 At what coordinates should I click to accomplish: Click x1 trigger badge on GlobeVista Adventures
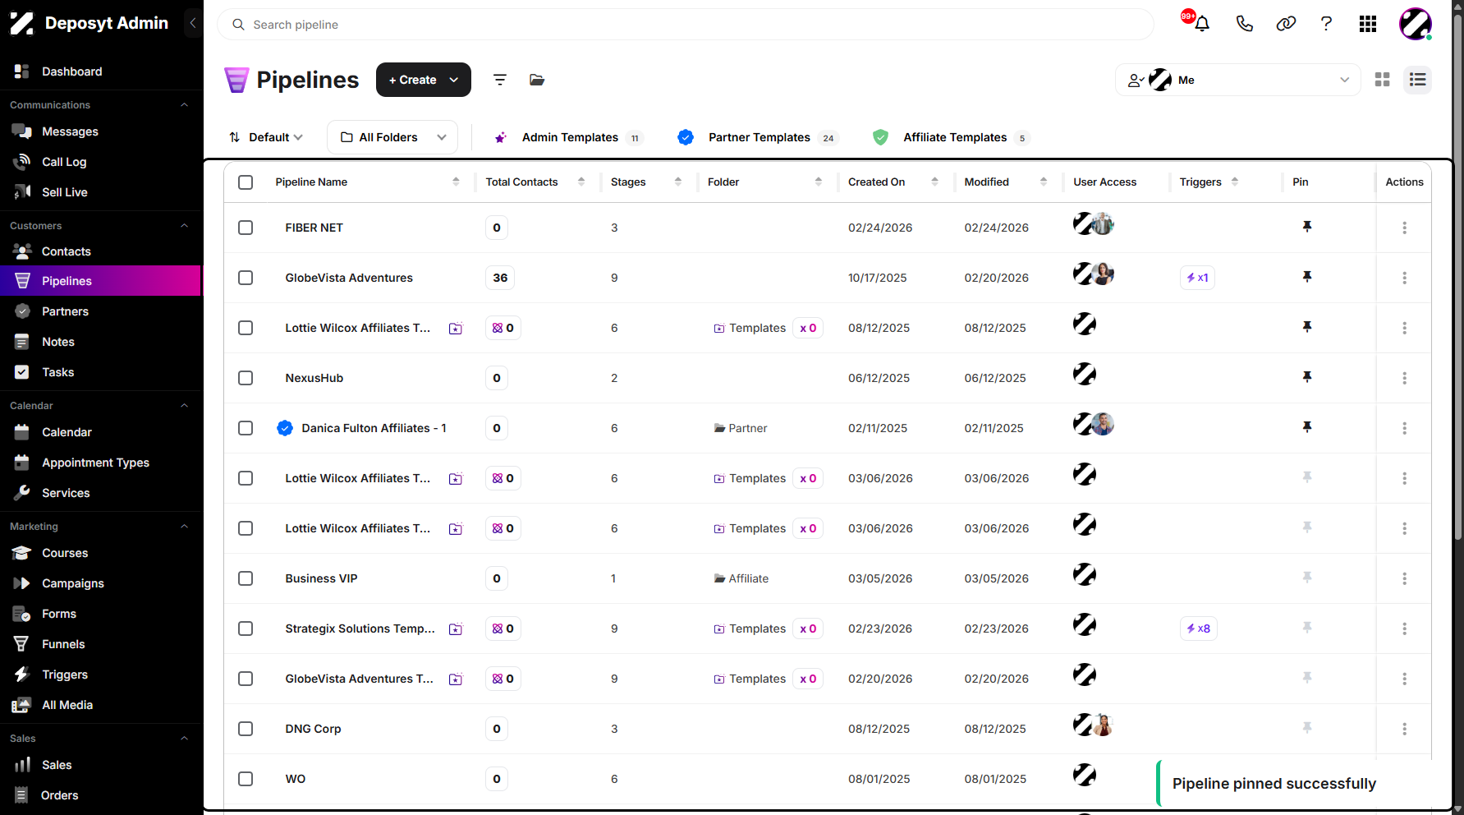pyautogui.click(x=1197, y=278)
